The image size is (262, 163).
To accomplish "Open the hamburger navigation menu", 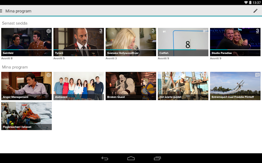I will click(1, 11).
